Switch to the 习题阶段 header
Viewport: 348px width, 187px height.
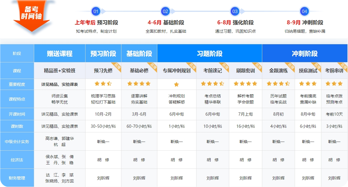tap(209, 53)
